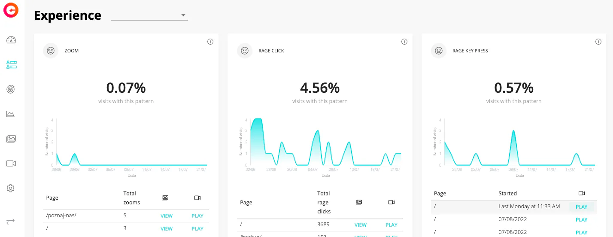The height and width of the screenshot is (237, 613).
Task: Click the Rage Click angry face icon
Action: point(245,51)
